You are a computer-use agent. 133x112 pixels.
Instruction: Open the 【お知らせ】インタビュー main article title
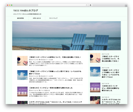(x=51, y=88)
